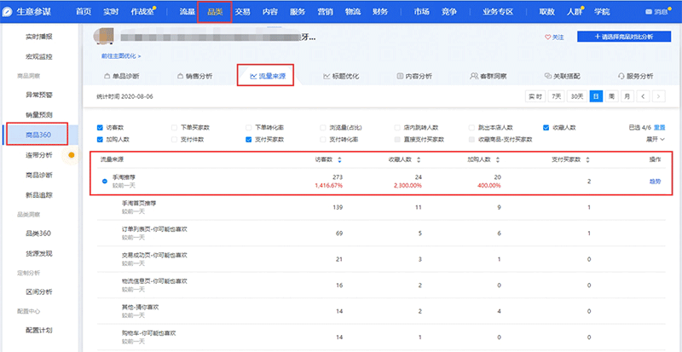
Task: Collapse the 手淘推荐 source row
Action: click(x=104, y=181)
